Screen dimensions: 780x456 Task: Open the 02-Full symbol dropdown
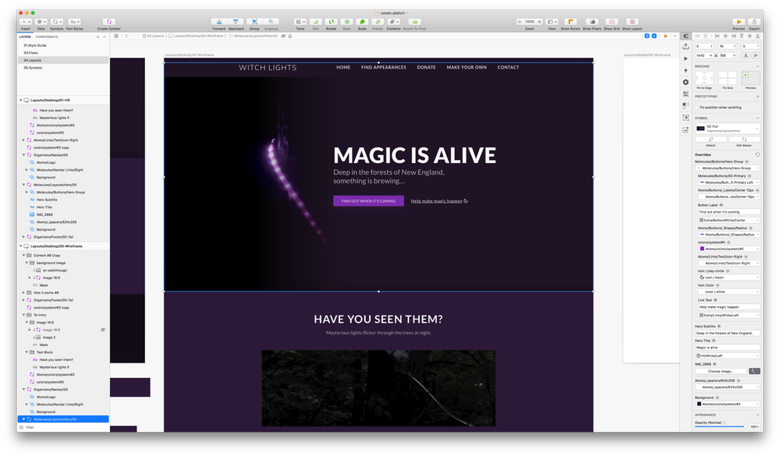tap(727, 129)
